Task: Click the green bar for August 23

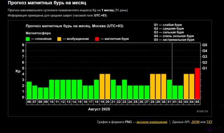Action: pos(124,89)
